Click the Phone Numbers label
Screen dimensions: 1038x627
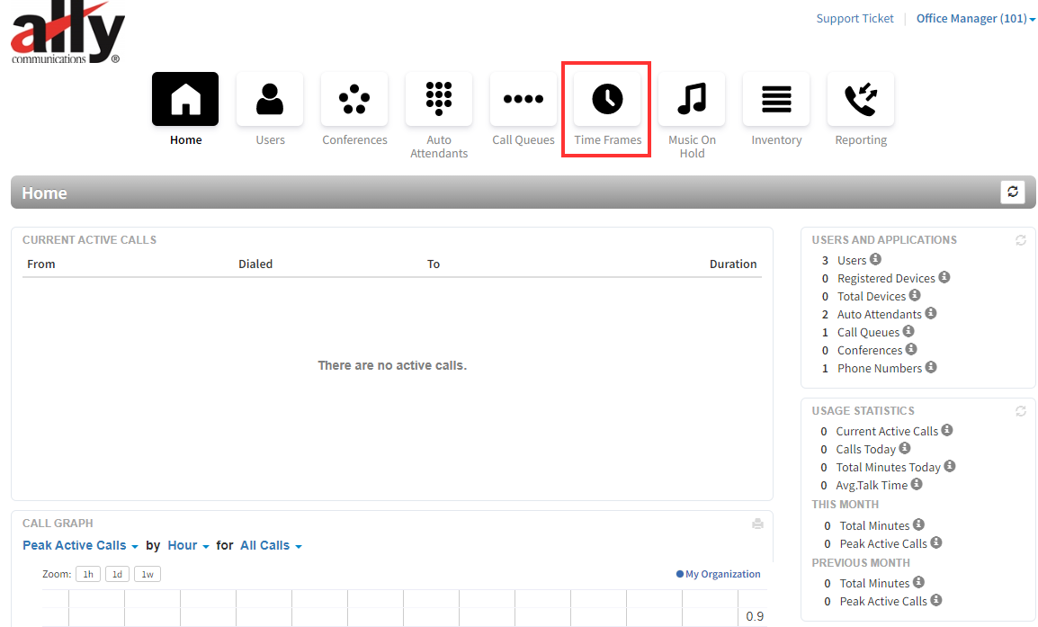[879, 368]
